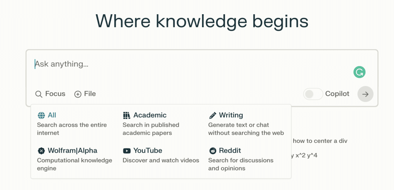
Task: Submit the query with the arrow button
Action: point(366,94)
